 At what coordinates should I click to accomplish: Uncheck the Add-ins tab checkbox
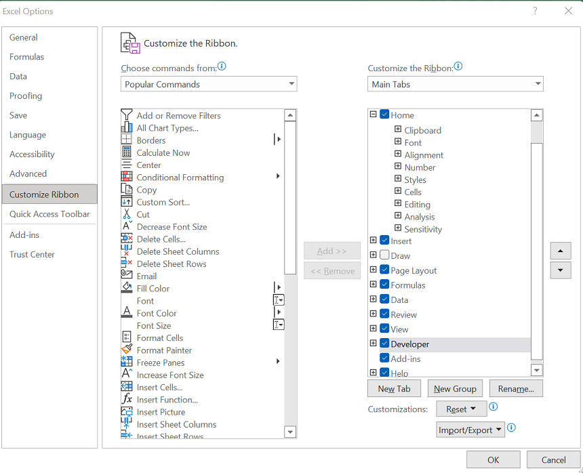[x=384, y=358]
